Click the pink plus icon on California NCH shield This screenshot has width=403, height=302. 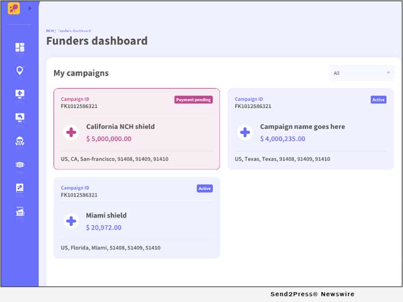pyautogui.click(x=71, y=132)
